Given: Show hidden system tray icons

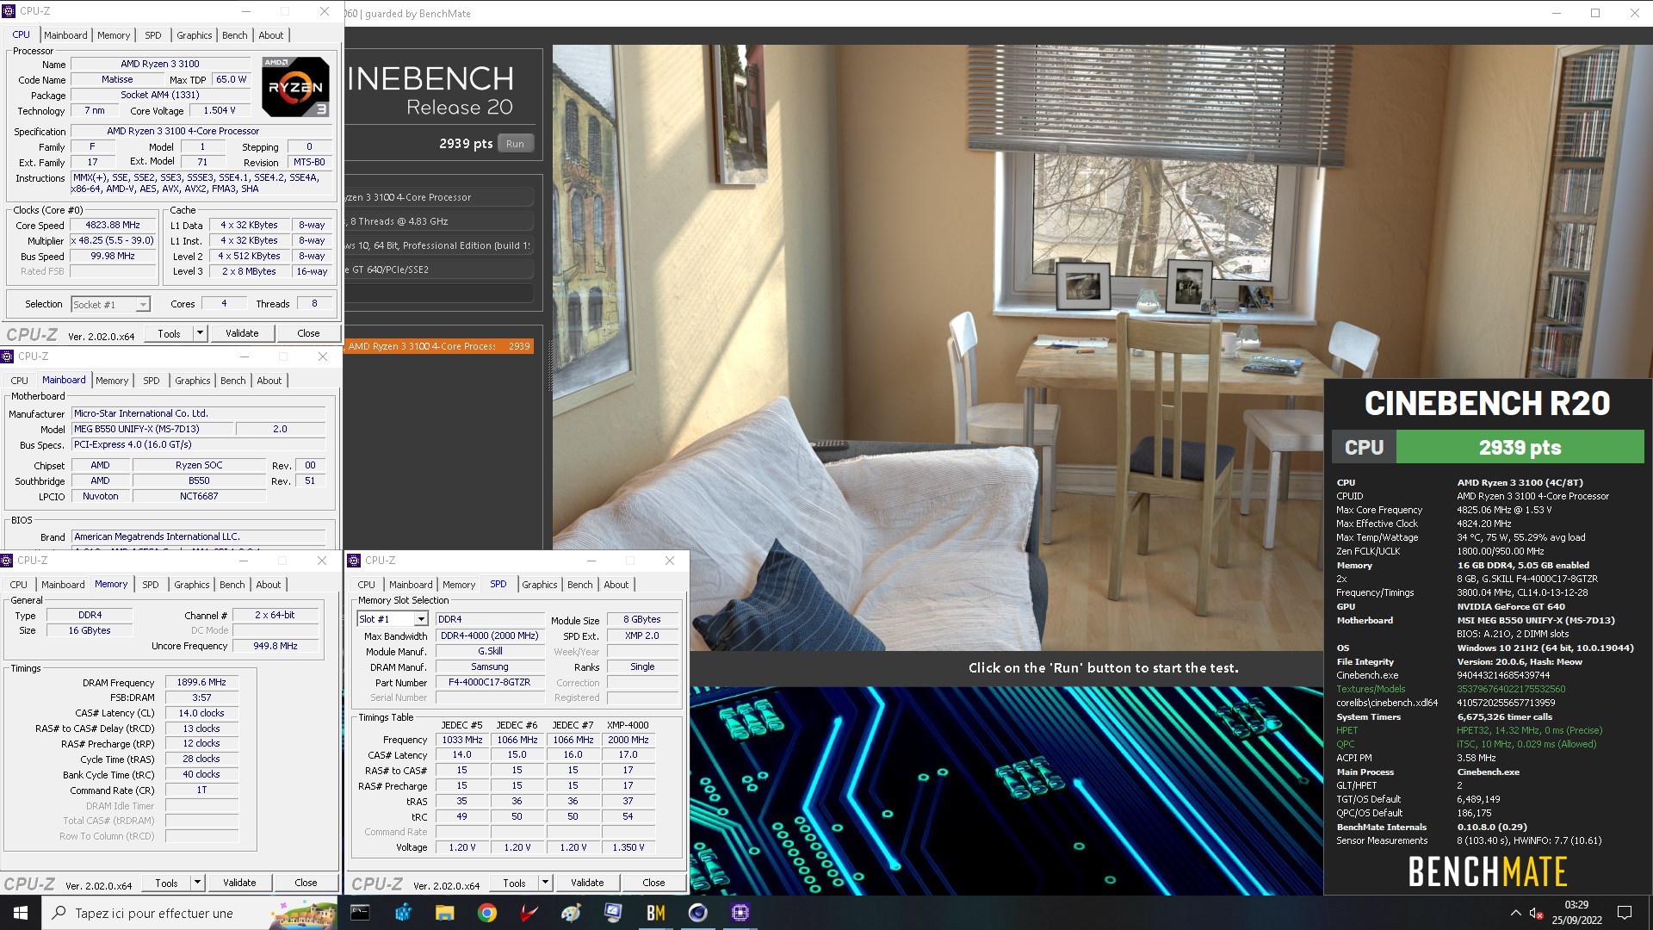Looking at the screenshot, I should pos(1515,913).
